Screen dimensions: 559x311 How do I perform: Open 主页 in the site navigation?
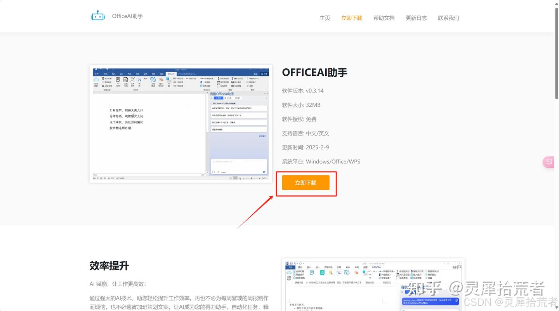click(325, 18)
